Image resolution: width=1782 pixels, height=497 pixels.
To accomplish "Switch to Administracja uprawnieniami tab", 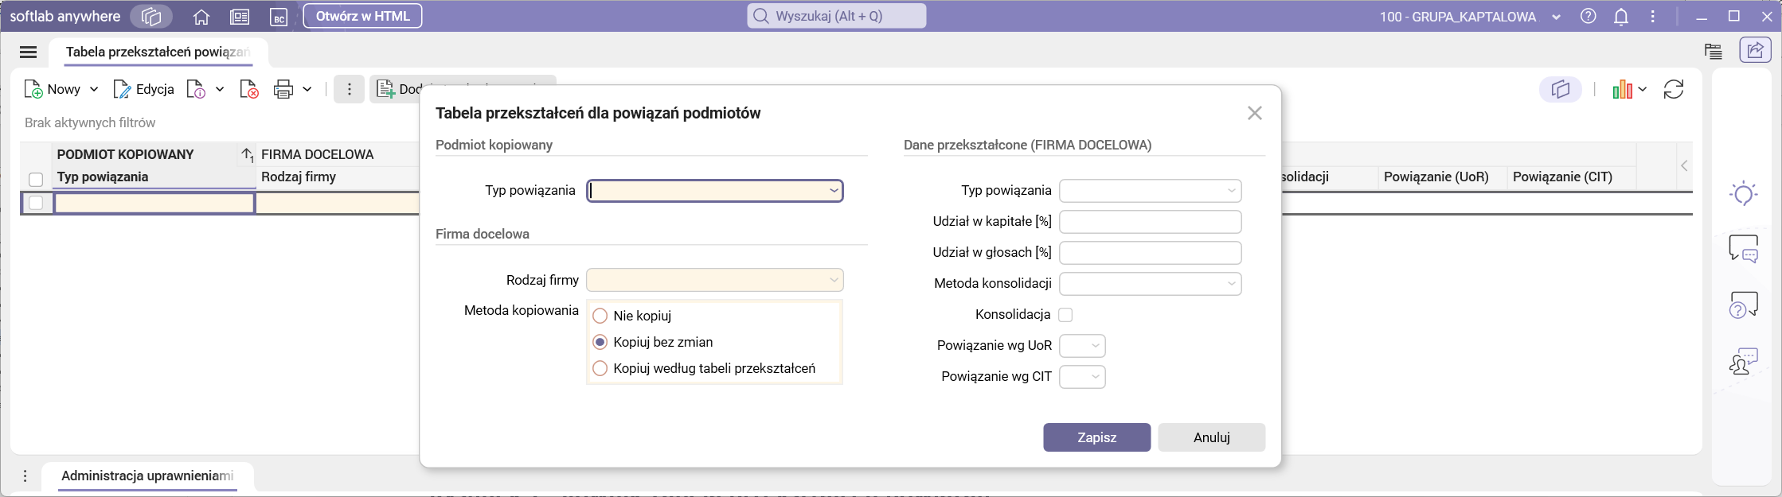I will [x=147, y=476].
